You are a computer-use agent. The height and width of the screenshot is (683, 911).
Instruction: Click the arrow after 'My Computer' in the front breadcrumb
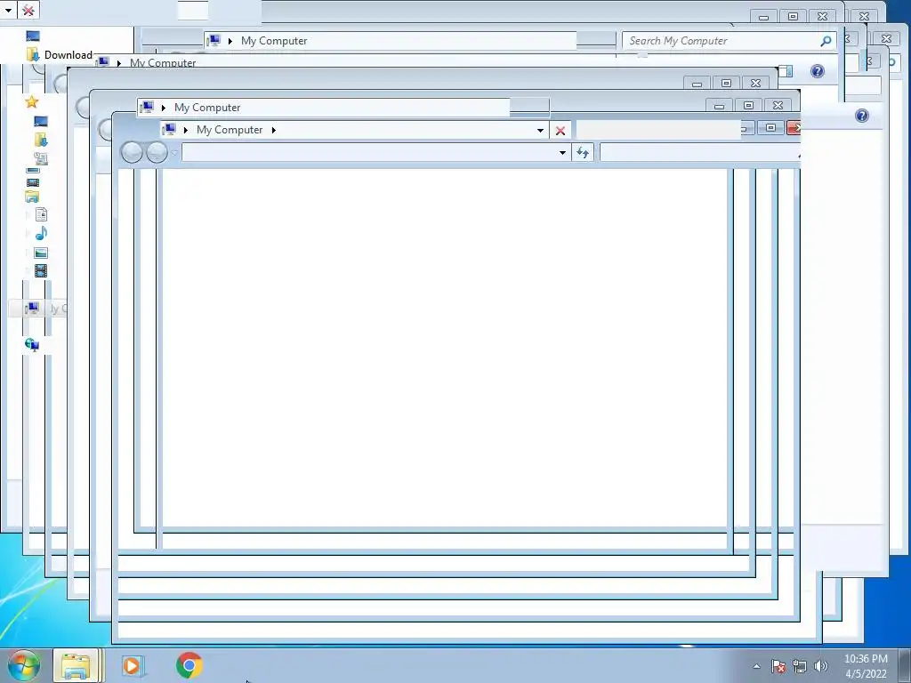pos(273,130)
